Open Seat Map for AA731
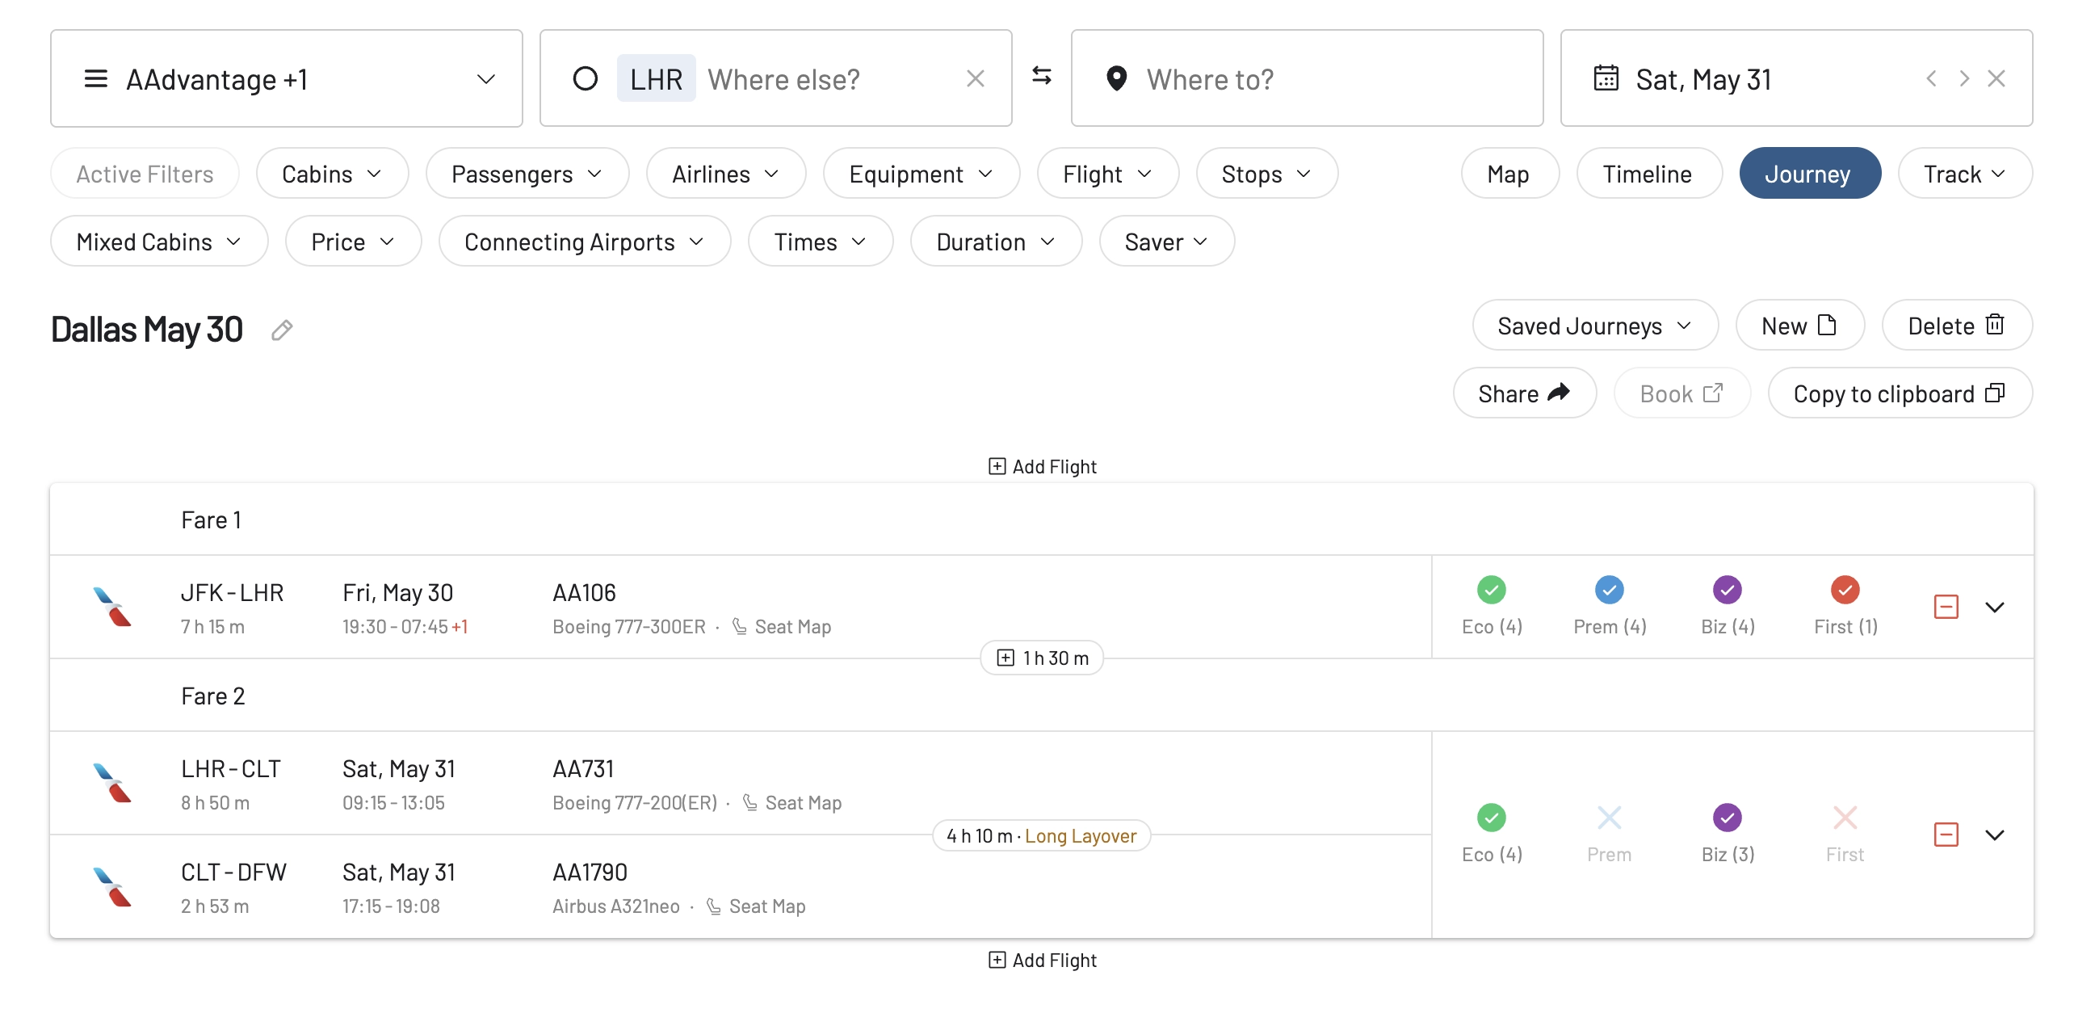This screenshot has width=2095, height=1026. pos(792,802)
